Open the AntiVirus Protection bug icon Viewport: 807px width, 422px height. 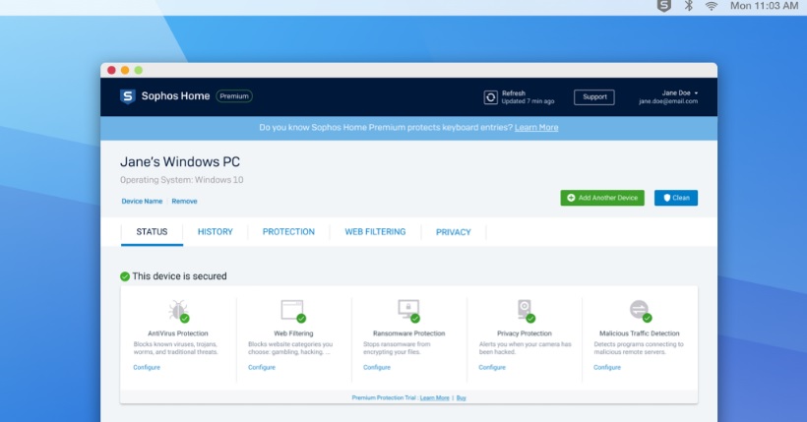point(178,311)
